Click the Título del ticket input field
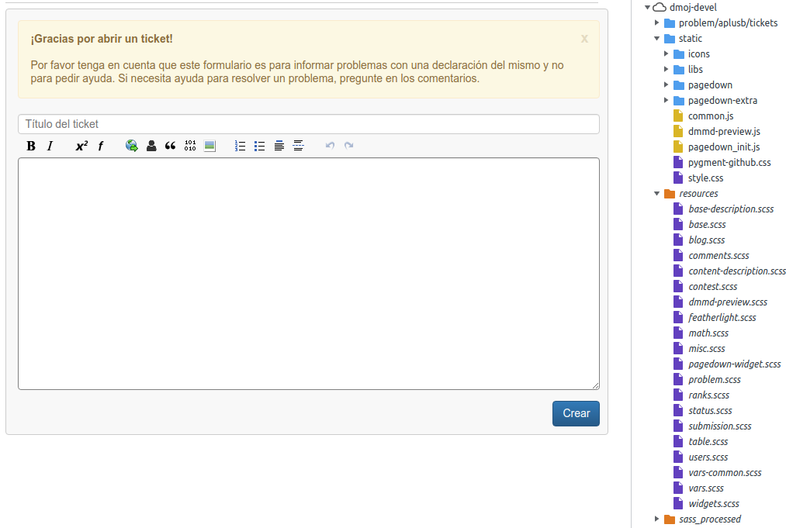 coord(308,124)
